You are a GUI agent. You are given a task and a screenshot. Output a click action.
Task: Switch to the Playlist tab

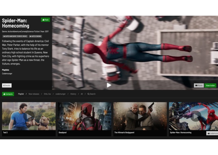21,94
